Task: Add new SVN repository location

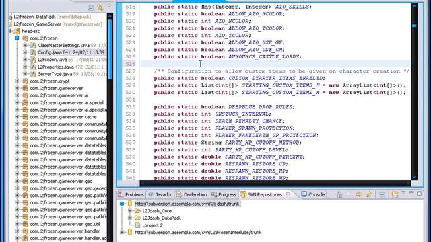Action: [x=395, y=194]
